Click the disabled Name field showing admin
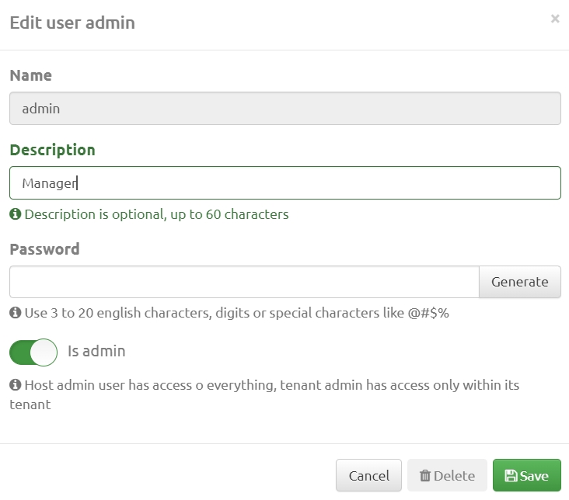The image size is (569, 500). 284,109
